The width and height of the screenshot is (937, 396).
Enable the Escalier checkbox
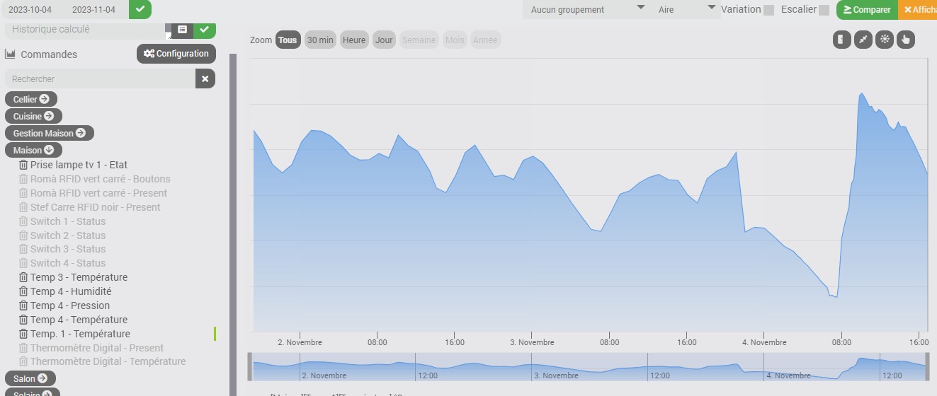click(824, 10)
